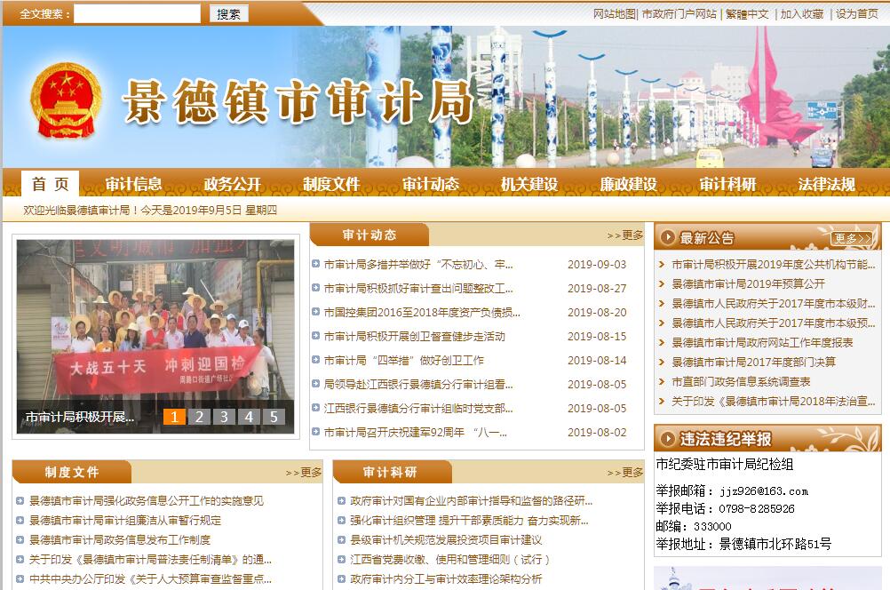Select slideshow page number 5

[x=274, y=417]
